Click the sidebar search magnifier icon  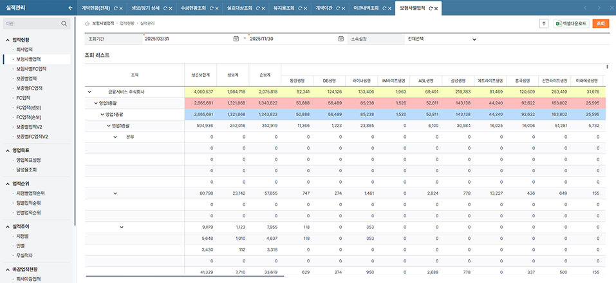(64, 24)
